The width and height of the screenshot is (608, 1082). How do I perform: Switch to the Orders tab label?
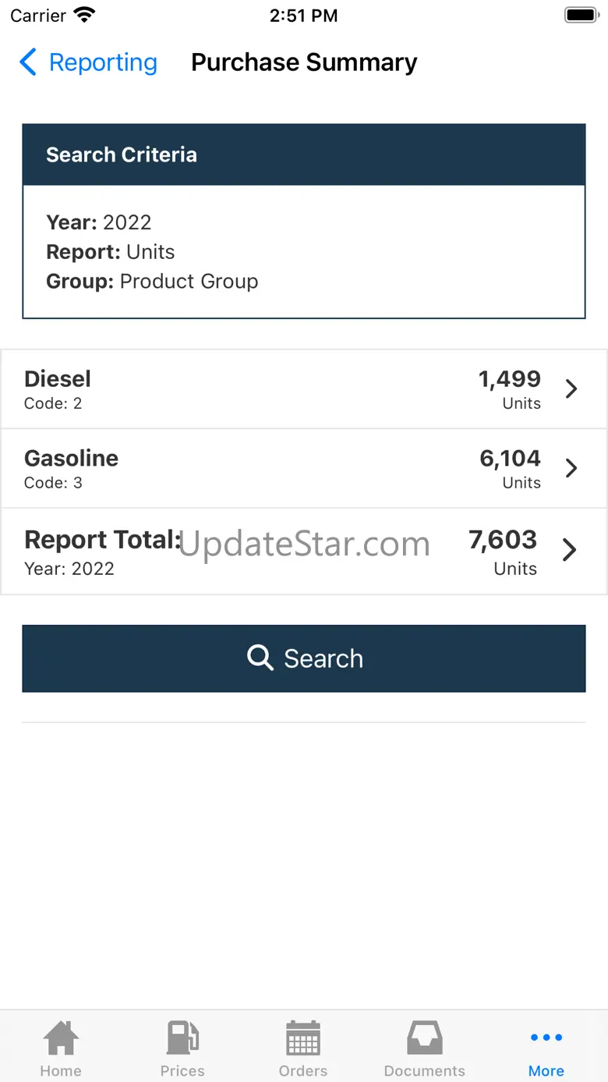point(303,1070)
